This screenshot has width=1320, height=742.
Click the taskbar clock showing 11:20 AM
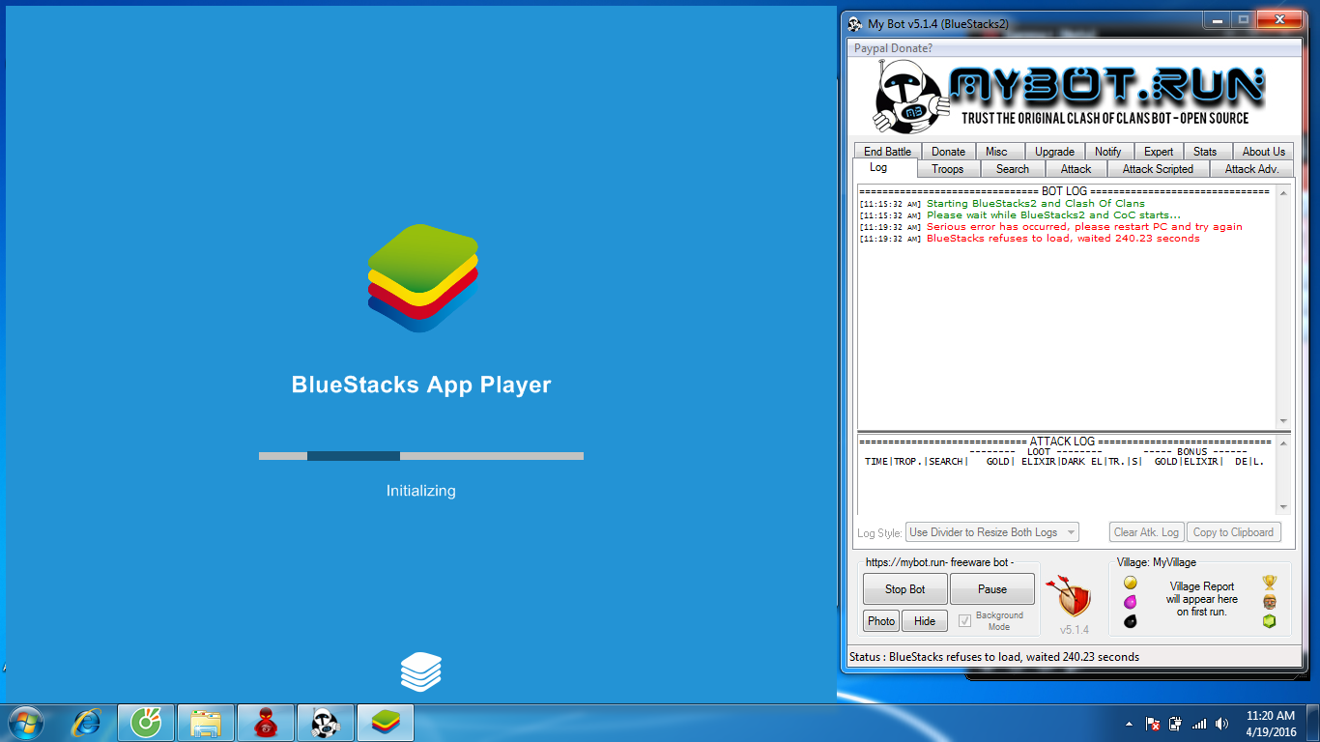click(1271, 724)
